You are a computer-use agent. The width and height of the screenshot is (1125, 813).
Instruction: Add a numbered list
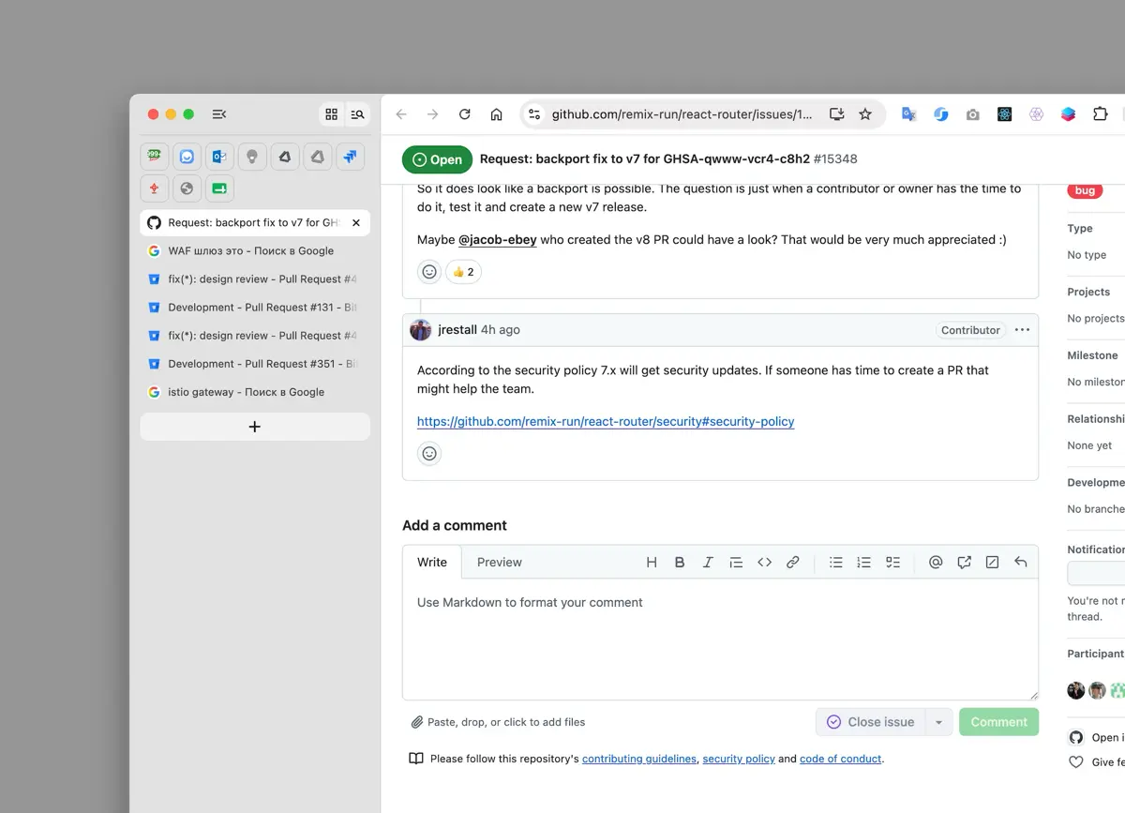[864, 563]
